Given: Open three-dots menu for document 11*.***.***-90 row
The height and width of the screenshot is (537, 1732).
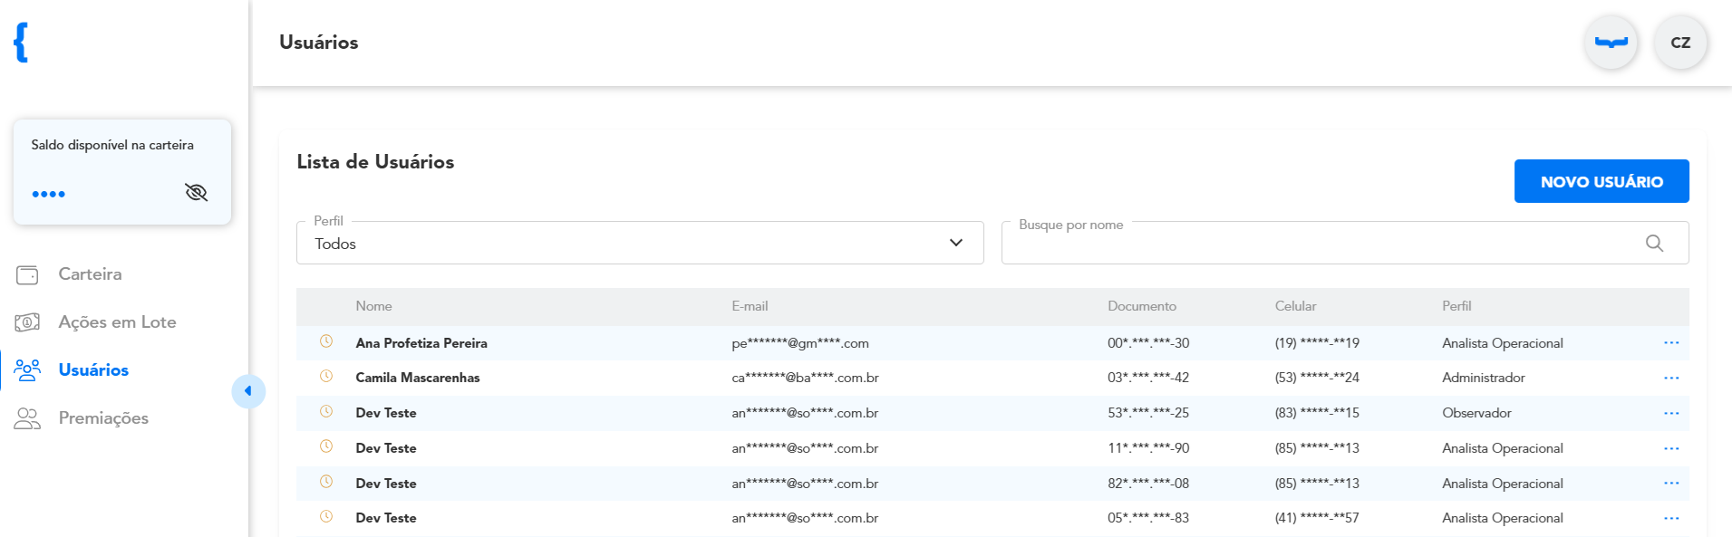Looking at the screenshot, I should coord(1671,448).
